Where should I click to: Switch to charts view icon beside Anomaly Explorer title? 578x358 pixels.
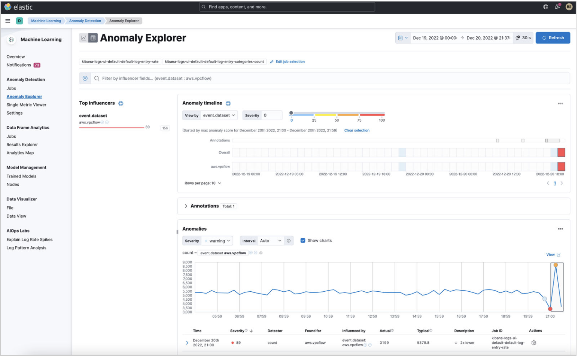click(83, 37)
